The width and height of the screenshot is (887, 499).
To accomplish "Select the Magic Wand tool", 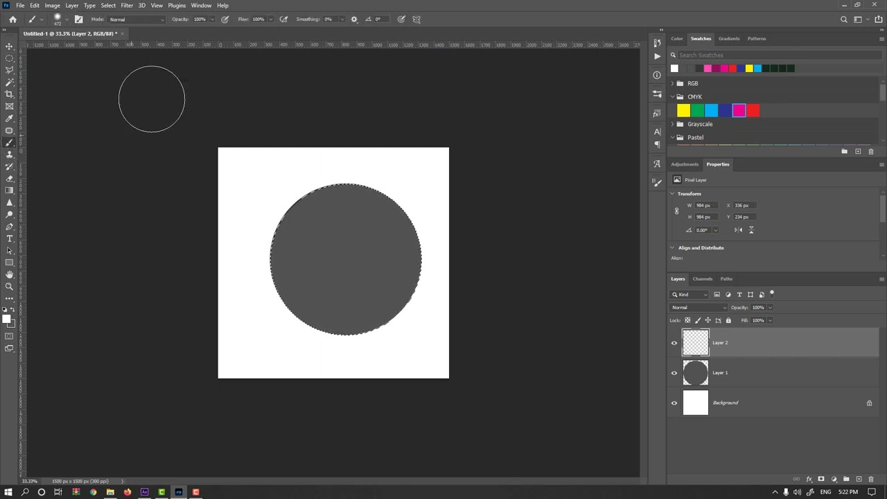I will 9,82.
